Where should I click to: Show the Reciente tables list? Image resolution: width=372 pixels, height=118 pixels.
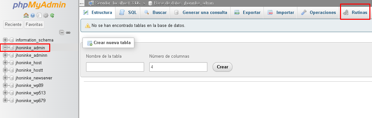click(x=13, y=24)
